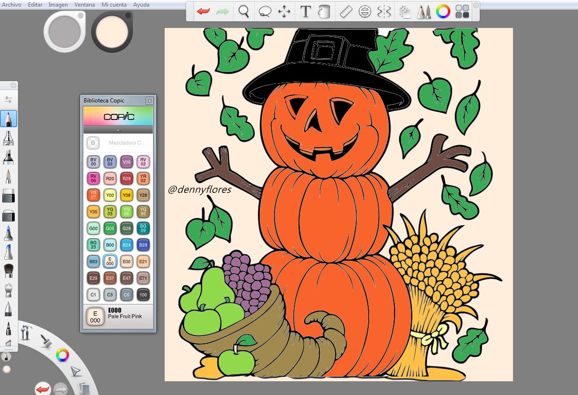Select the Airbrush in brush palette
578x395 pixels.
point(9,138)
